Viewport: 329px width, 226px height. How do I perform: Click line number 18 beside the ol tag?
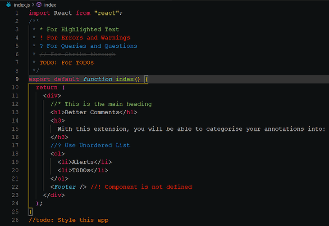tap(15, 154)
